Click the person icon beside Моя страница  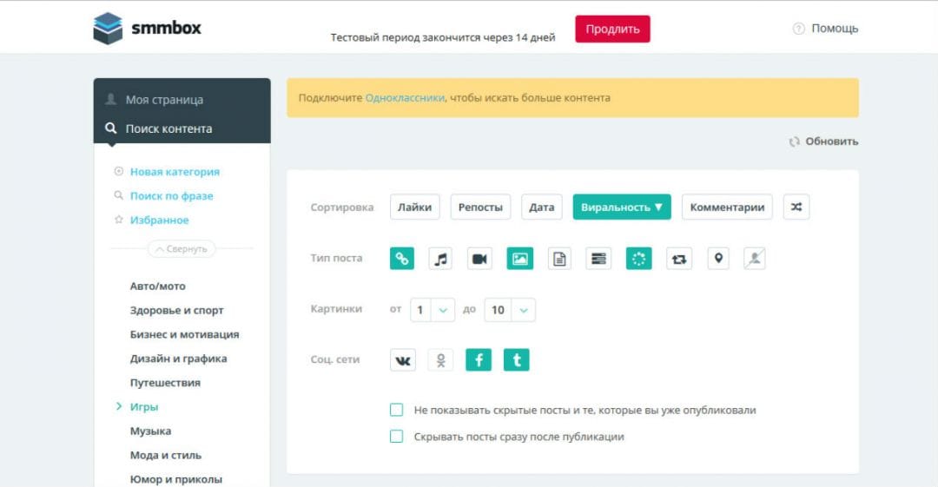coord(110,99)
